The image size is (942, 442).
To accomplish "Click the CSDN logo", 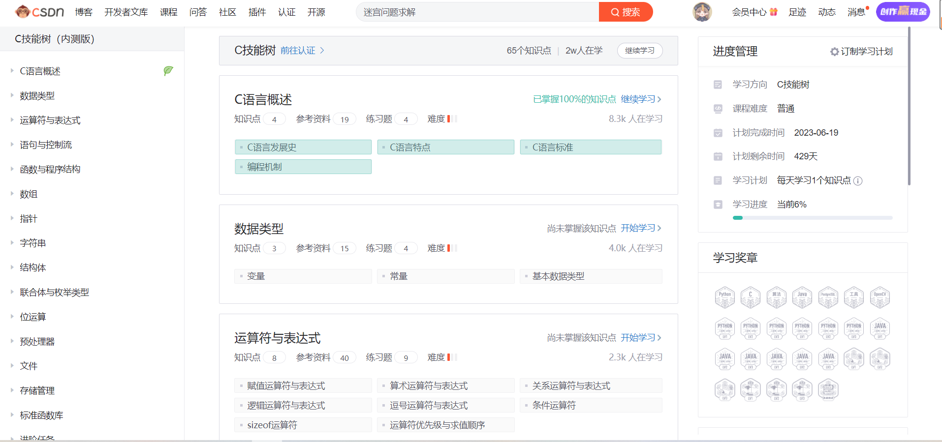I will point(39,12).
